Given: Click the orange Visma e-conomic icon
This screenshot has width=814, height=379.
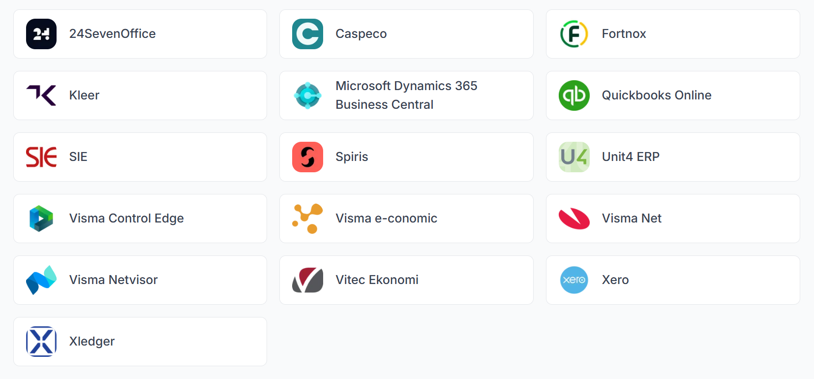Looking at the screenshot, I should pos(307,219).
